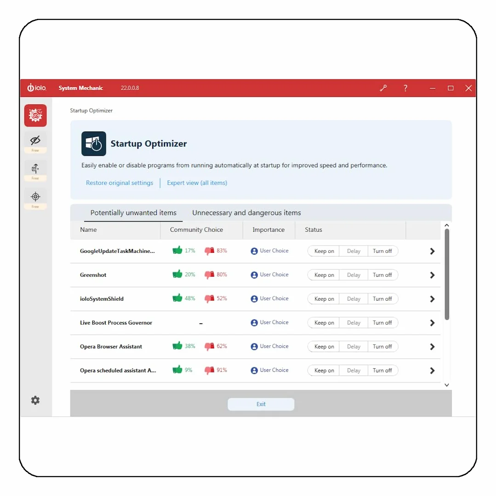Click the Exit button

(x=261, y=404)
